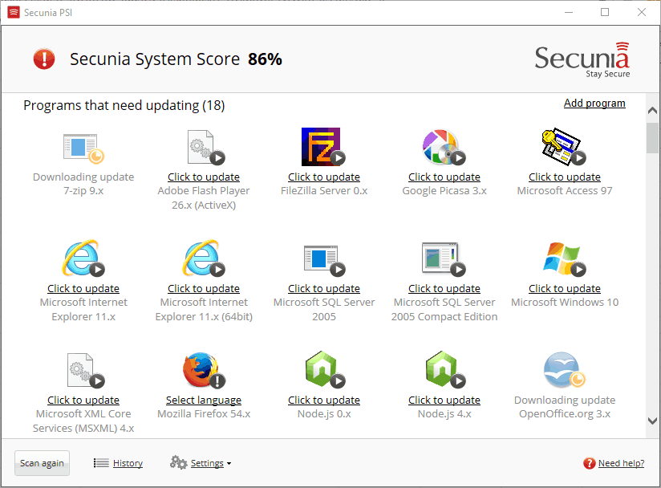
Task: Click the 'Google Picasa 3.x' label
Action: pyautogui.click(x=444, y=191)
